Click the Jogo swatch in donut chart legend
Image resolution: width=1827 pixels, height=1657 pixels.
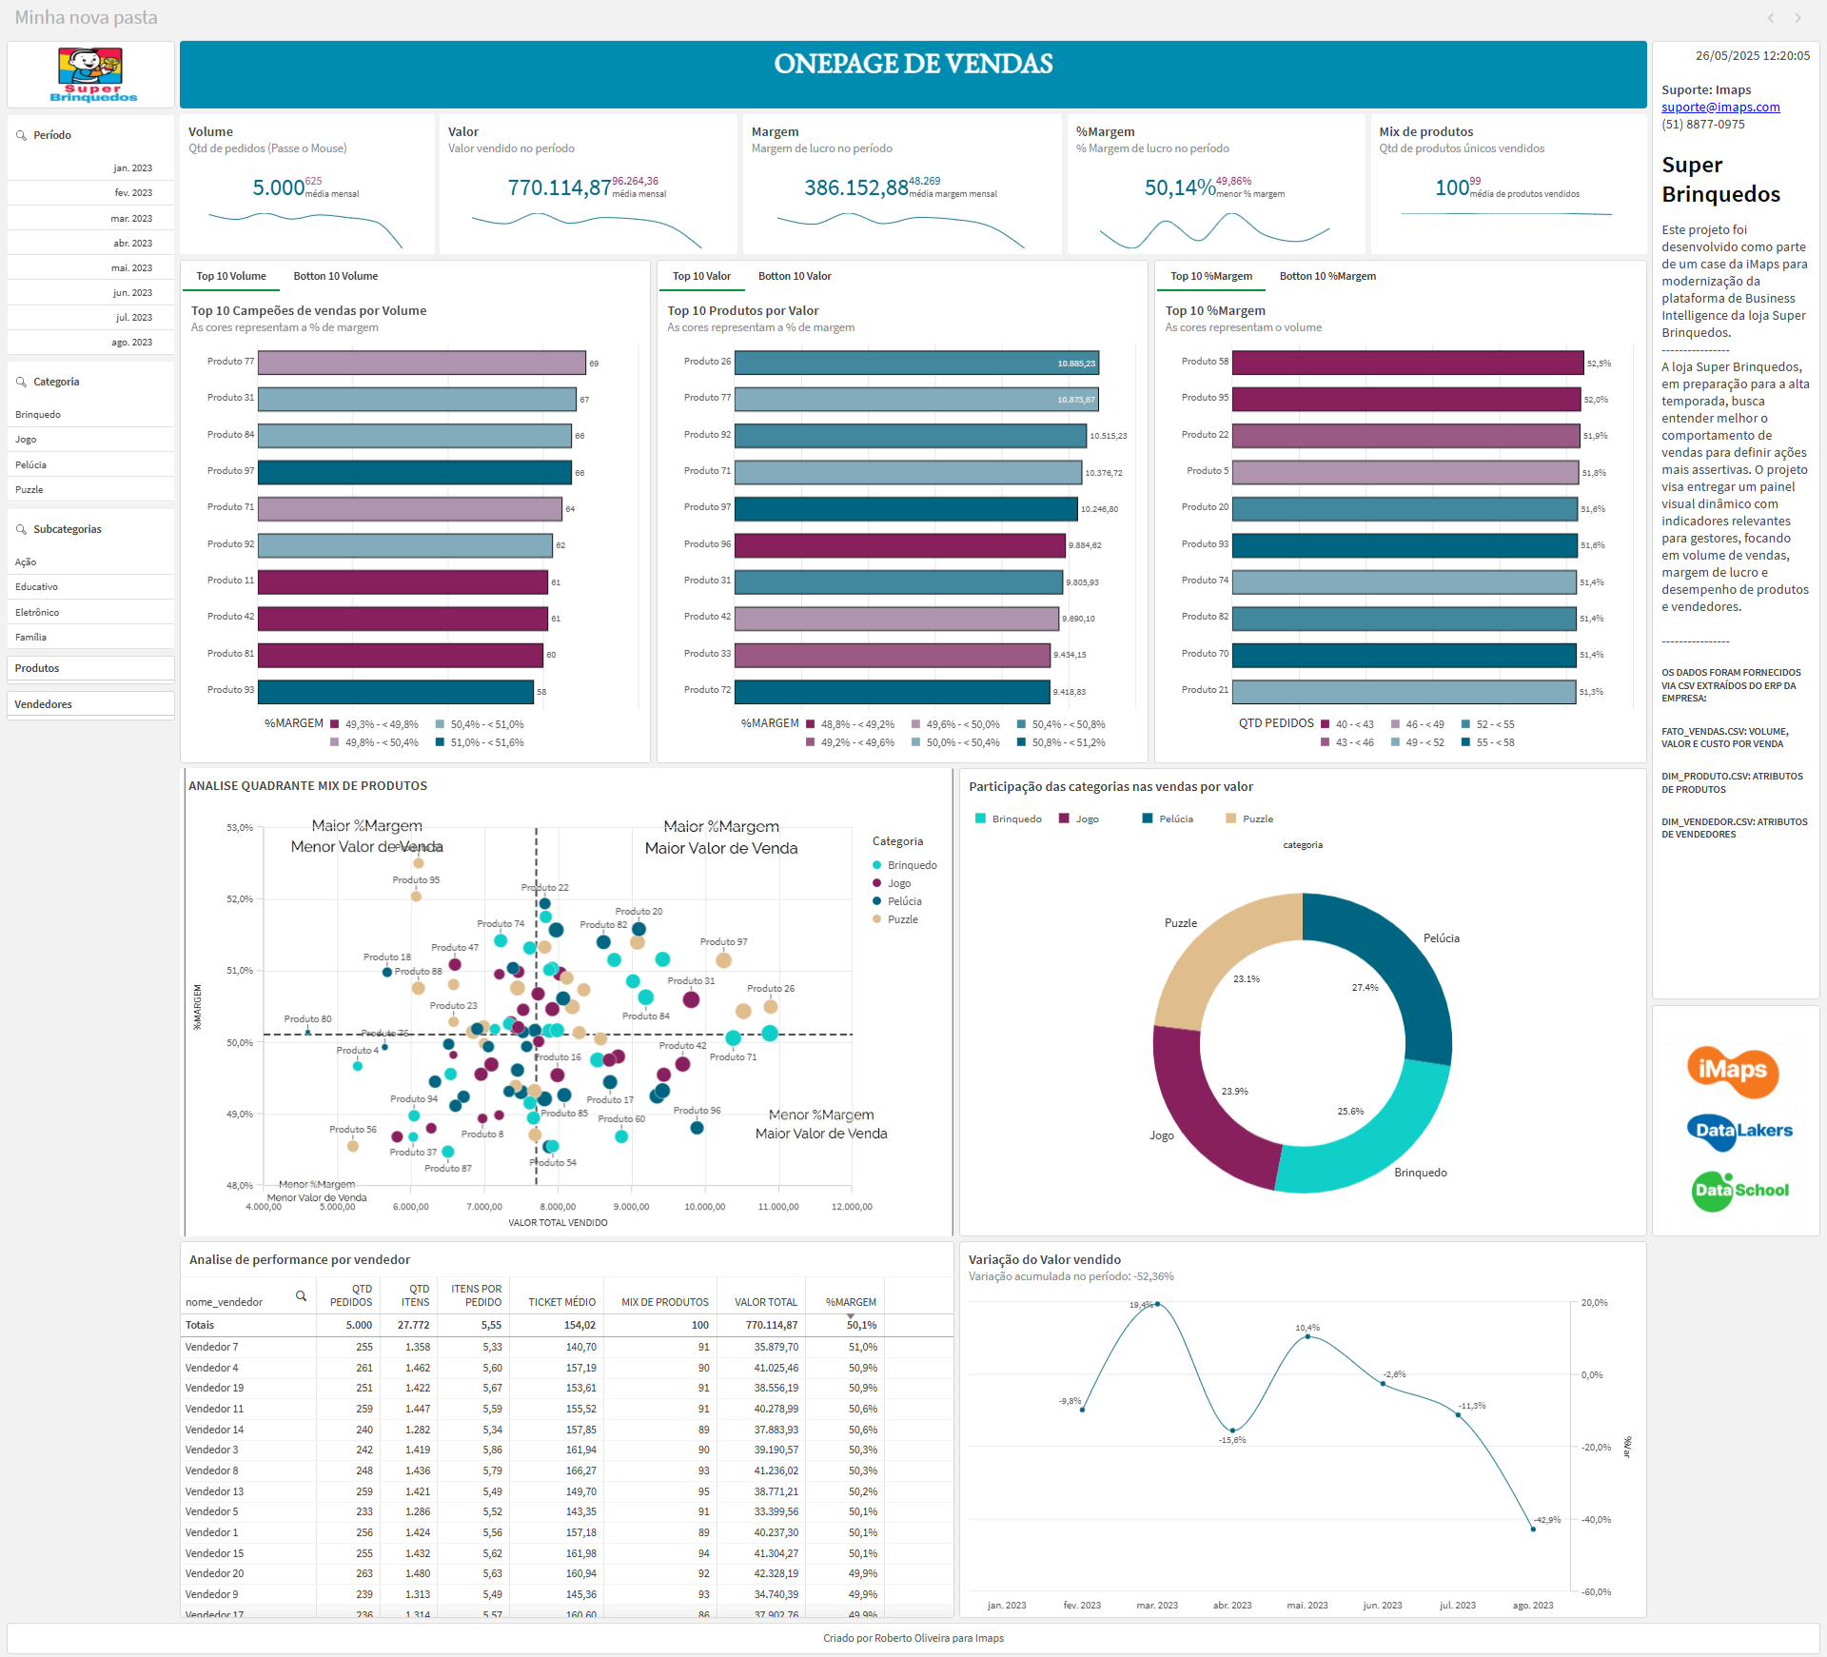tap(1064, 819)
